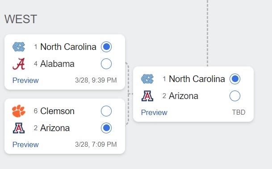Open Preview for North Carolina vs Alabama

coord(25,80)
